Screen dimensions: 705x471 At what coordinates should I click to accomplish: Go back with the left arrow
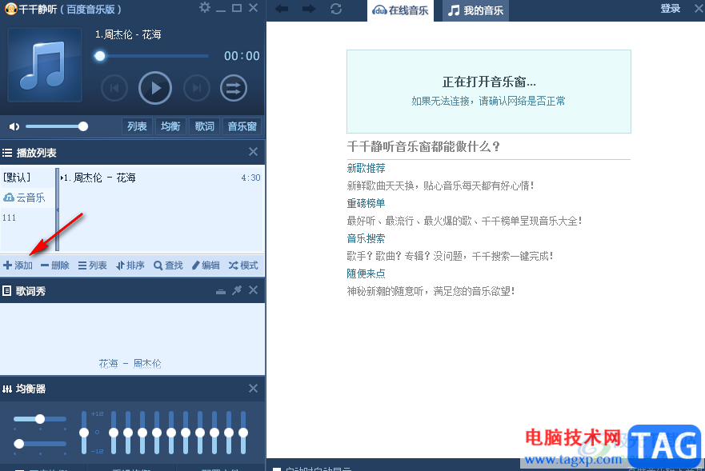[282, 9]
